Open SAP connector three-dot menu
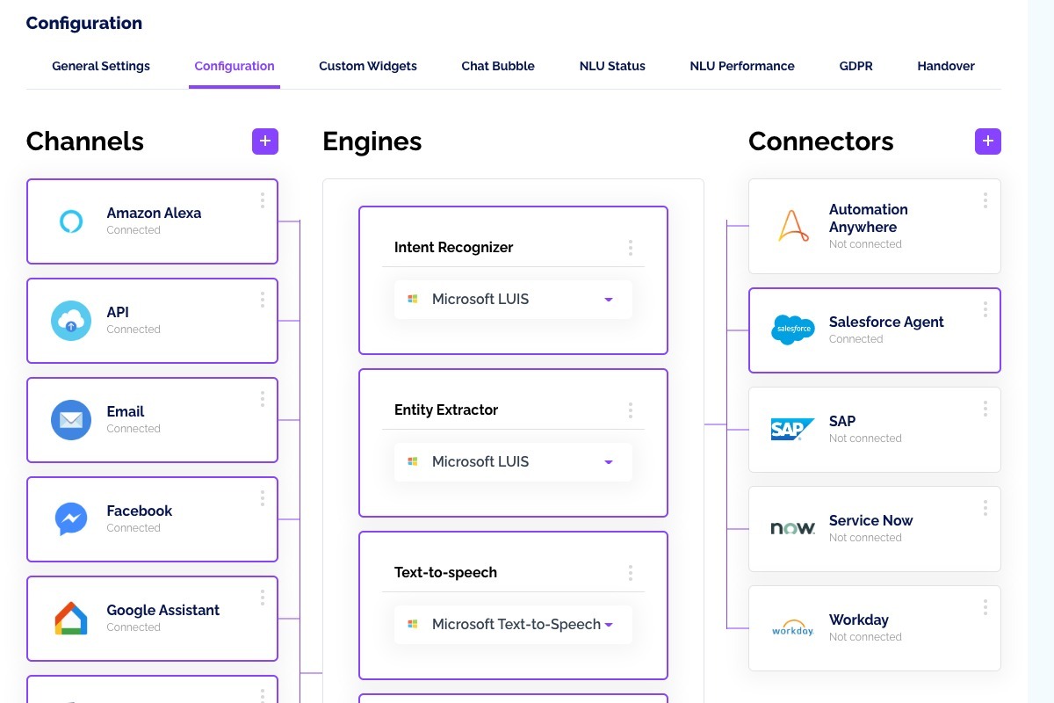This screenshot has width=1054, height=703. click(x=985, y=409)
